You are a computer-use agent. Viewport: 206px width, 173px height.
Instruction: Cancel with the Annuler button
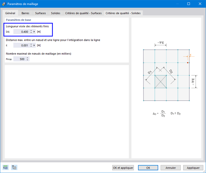[170, 168]
